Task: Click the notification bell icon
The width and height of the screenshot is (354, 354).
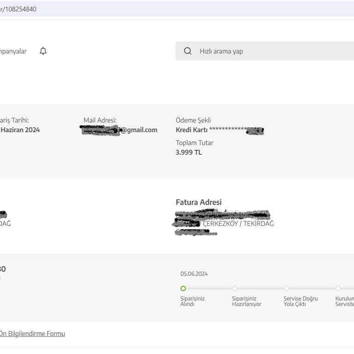Action: (43, 51)
